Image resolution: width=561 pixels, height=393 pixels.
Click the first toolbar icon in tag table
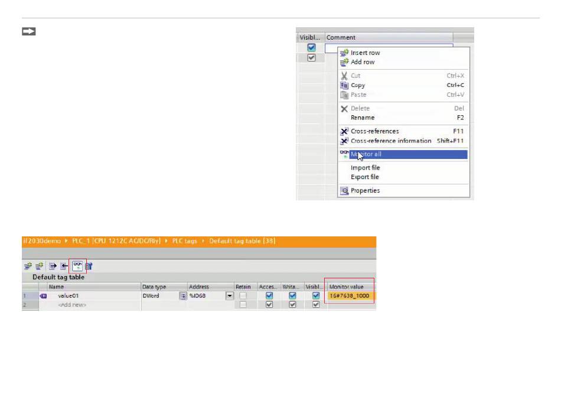pos(27,266)
